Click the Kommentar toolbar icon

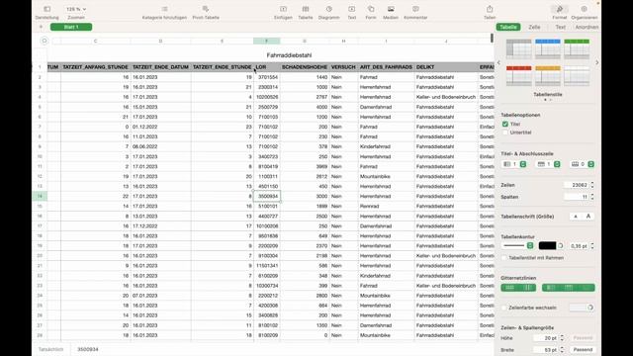(415, 9)
